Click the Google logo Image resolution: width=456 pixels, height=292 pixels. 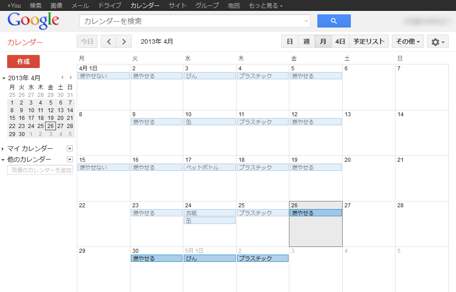33,20
